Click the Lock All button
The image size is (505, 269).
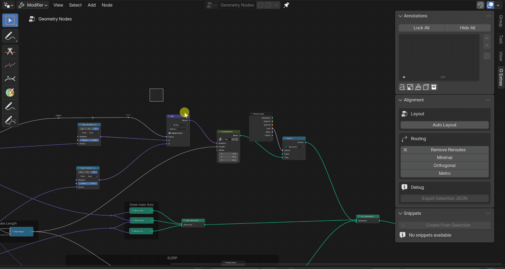(421, 28)
